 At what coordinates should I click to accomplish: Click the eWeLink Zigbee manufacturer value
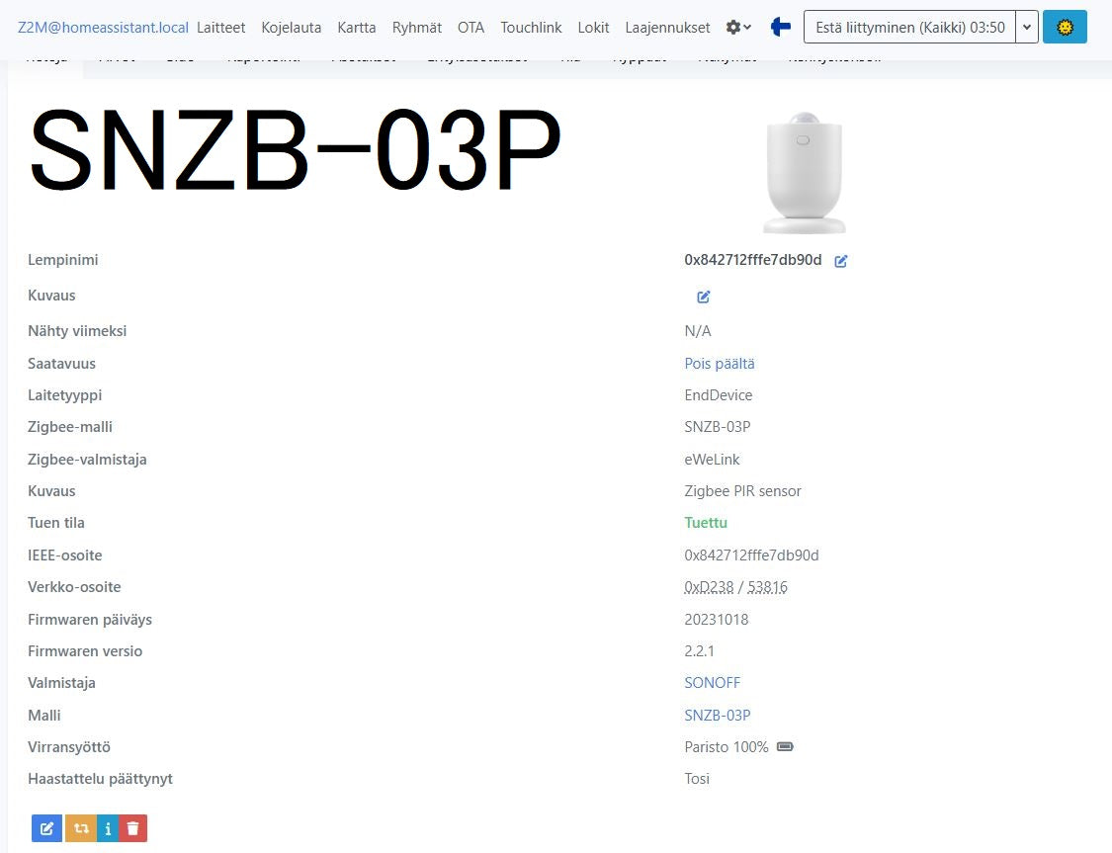(x=712, y=460)
